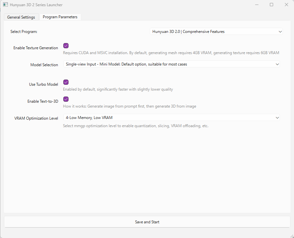Open the Select Program dropdown
The width and height of the screenshot is (294, 238).
[216, 32]
